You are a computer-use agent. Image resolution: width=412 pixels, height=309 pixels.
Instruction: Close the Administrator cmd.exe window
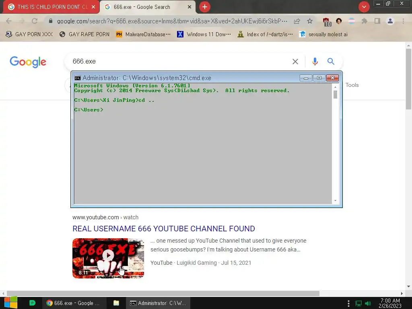coord(332,78)
